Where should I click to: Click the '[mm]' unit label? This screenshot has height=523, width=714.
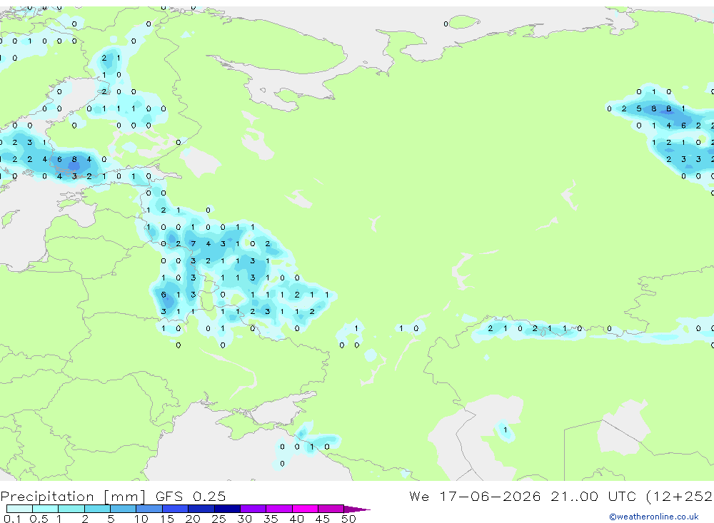(125, 497)
